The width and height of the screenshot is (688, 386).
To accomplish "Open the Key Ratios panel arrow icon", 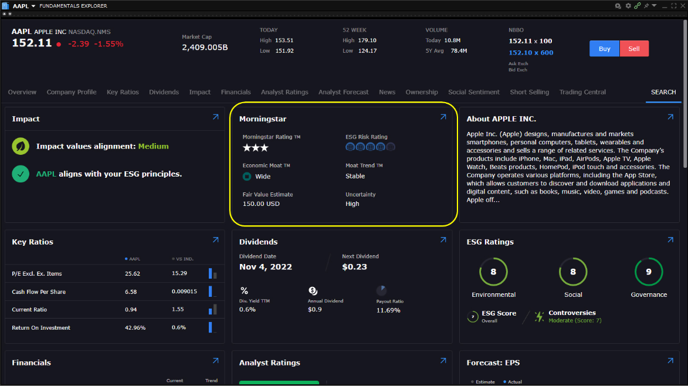I will (215, 240).
